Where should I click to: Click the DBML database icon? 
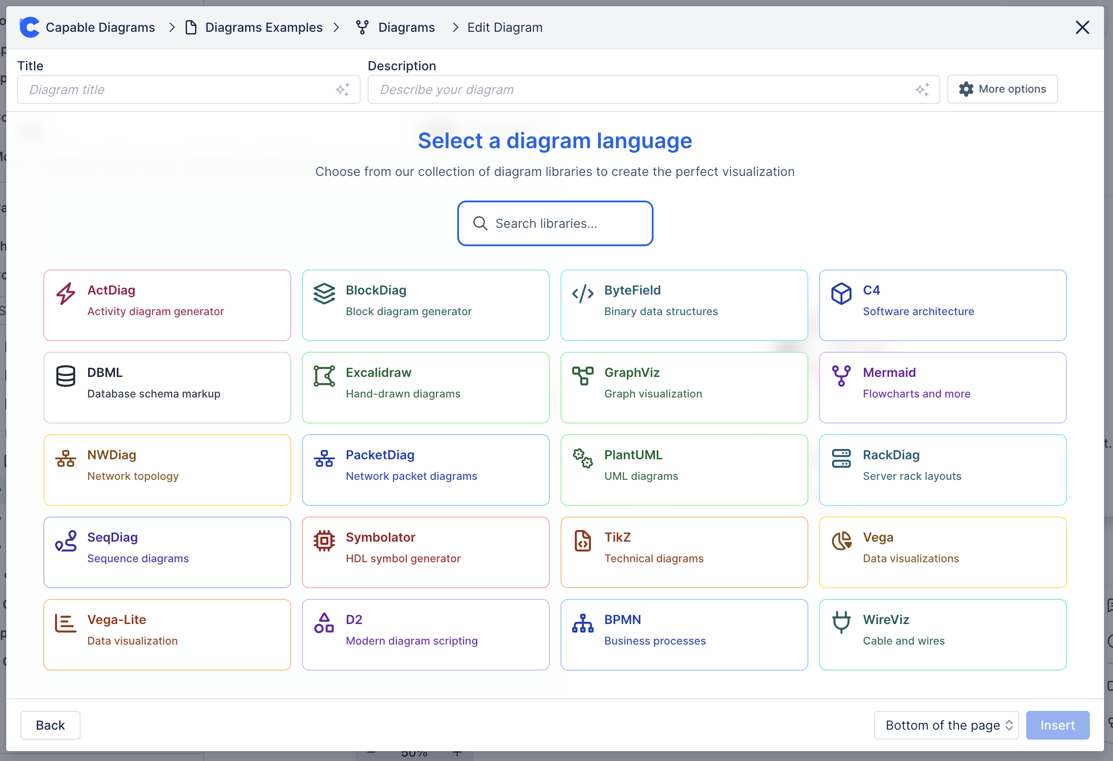pyautogui.click(x=66, y=376)
